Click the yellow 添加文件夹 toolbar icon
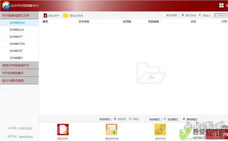 pyautogui.click(x=66, y=16)
